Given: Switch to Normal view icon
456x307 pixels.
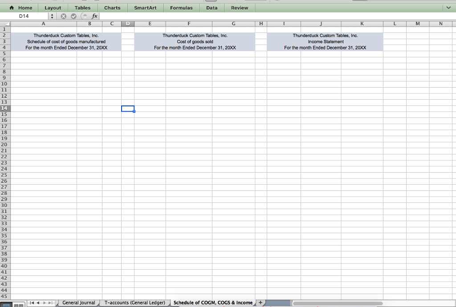Looking at the screenshot, I should tap(6, 305).
